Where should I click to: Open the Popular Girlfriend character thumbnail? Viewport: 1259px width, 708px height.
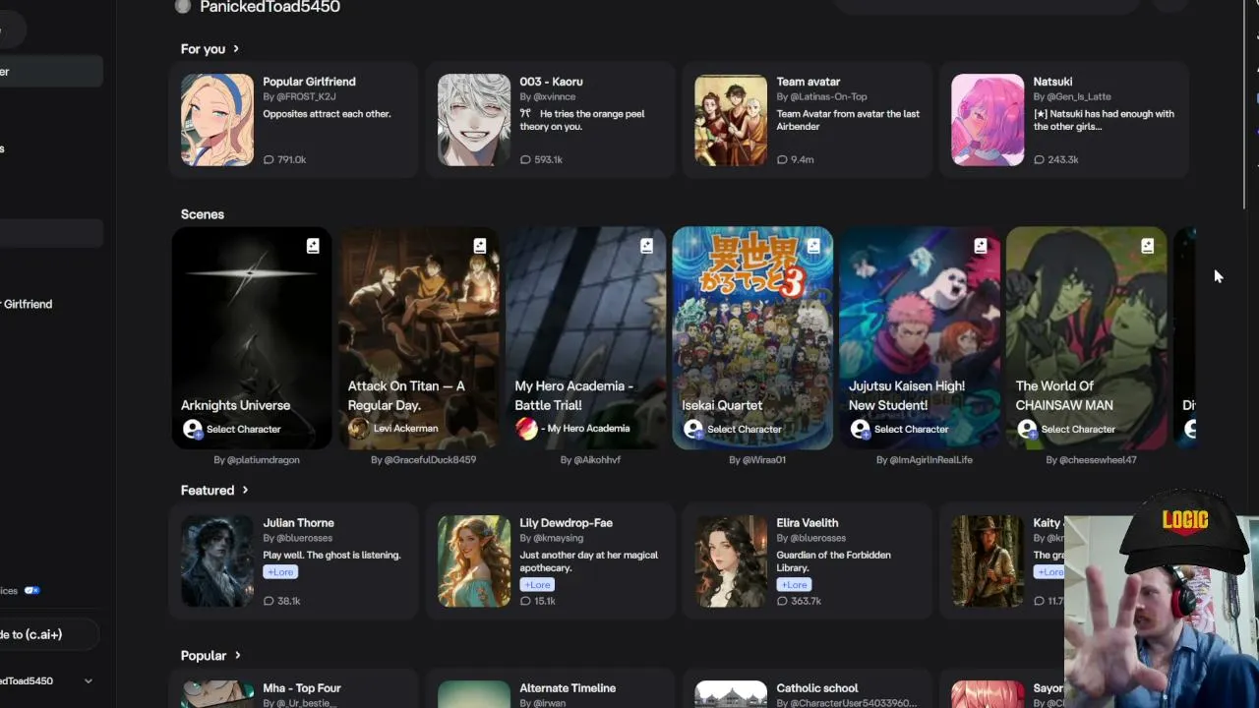click(x=217, y=120)
